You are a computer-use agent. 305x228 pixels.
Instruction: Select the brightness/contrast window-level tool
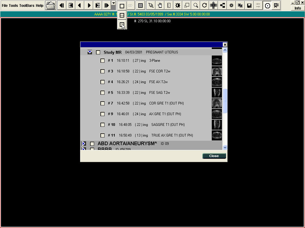[178, 5]
